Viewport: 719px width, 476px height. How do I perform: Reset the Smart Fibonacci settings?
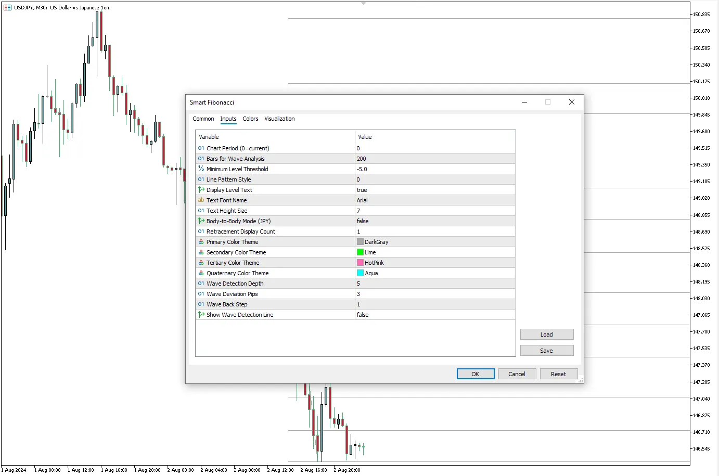pos(559,374)
